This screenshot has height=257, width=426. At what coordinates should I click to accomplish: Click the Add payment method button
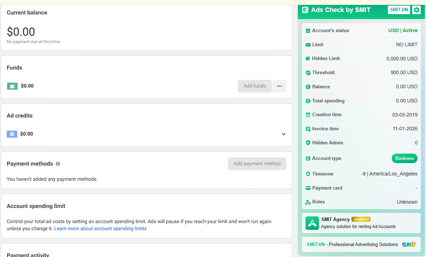tap(257, 164)
